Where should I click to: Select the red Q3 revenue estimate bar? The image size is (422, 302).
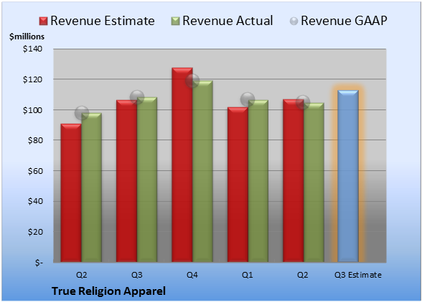tap(126, 181)
